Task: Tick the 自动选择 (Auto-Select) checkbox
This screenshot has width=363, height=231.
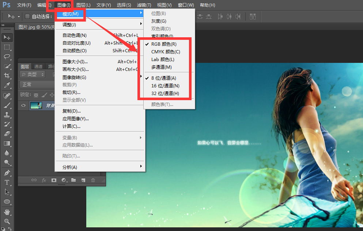Action: pyautogui.click(x=27, y=16)
